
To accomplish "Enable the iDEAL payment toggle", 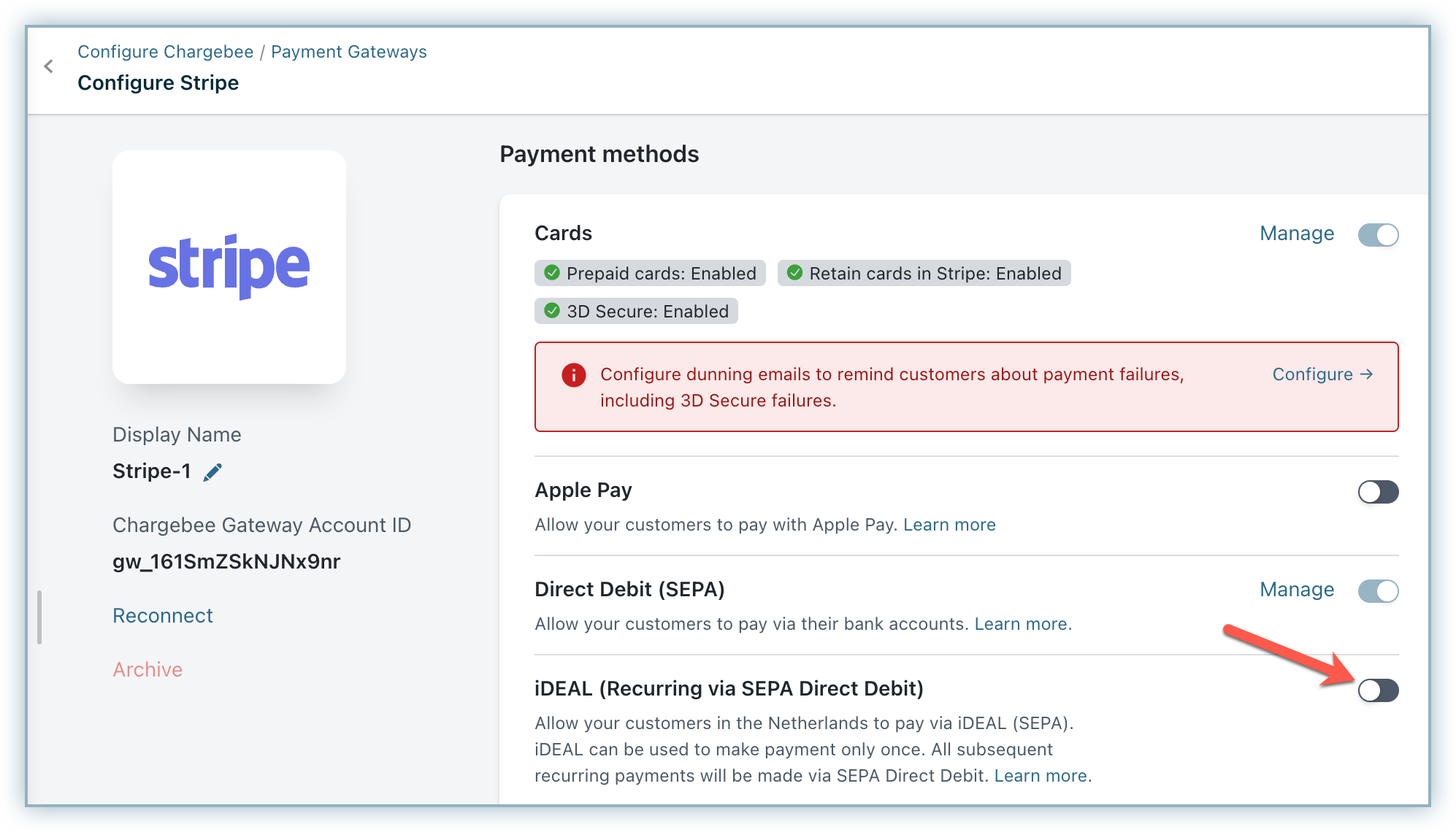I will [1377, 690].
